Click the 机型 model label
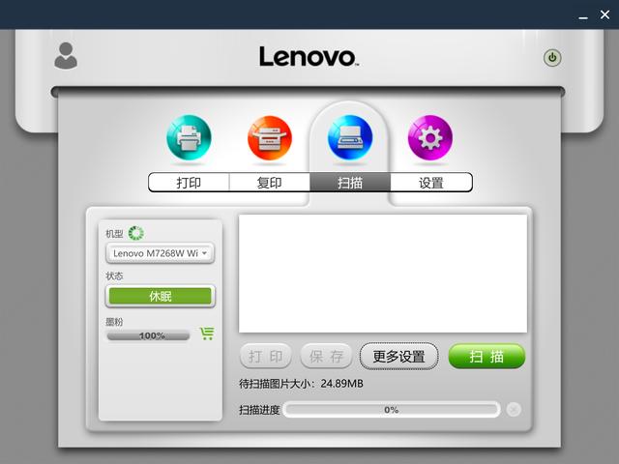Screen dimensions: 619x464 (x=114, y=234)
